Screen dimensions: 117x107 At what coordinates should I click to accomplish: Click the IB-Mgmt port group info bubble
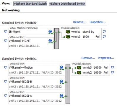pos(6,32)
